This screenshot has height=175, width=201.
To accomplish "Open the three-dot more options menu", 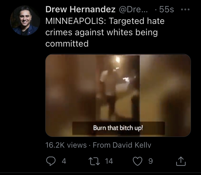I will [185, 9].
